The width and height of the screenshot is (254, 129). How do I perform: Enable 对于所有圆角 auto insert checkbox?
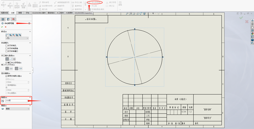6,48
